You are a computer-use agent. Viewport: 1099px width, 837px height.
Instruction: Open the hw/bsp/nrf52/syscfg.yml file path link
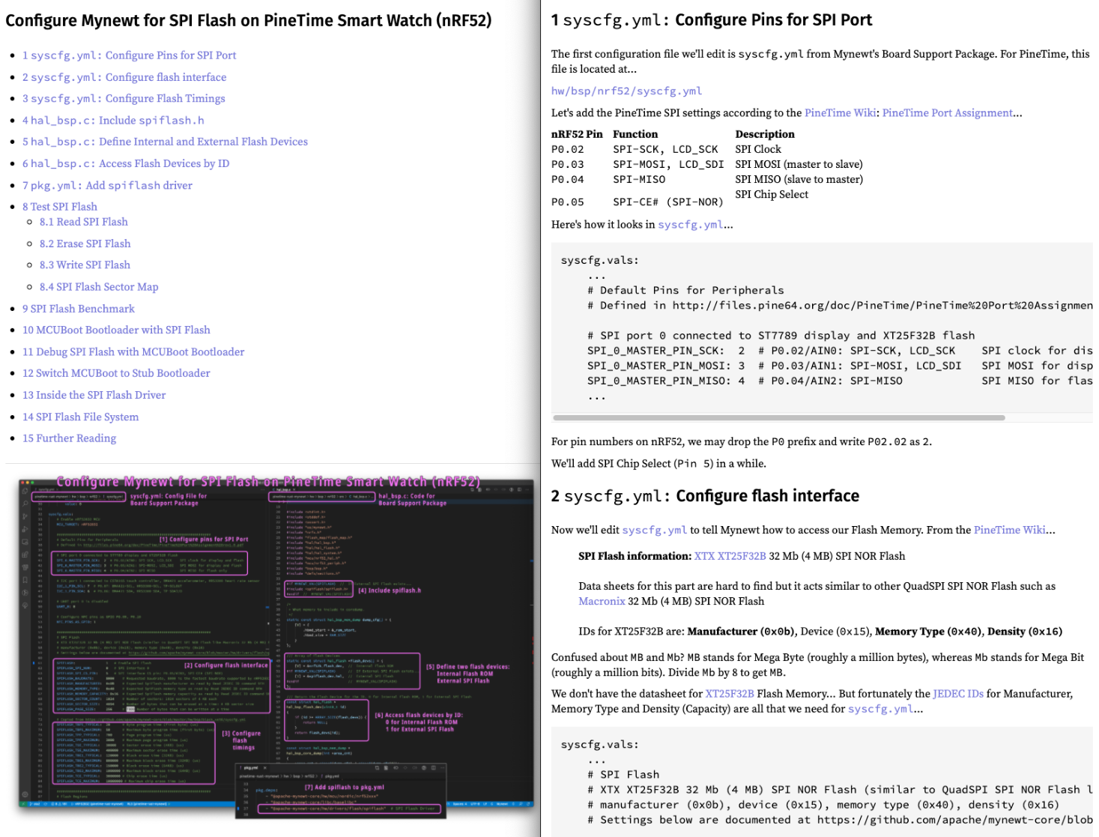(x=626, y=91)
